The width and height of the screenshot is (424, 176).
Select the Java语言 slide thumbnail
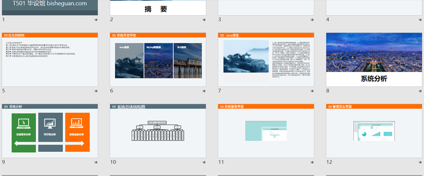(266, 59)
